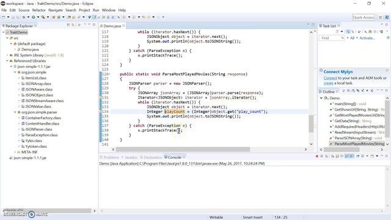This screenshot has height=220, width=391.
Task: Click the New Java Class toolbar icon
Action: tap(59, 17)
